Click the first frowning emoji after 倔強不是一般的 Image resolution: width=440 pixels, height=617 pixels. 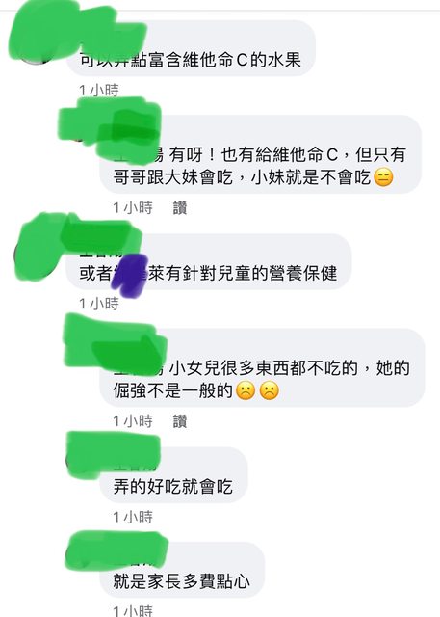[246, 391]
